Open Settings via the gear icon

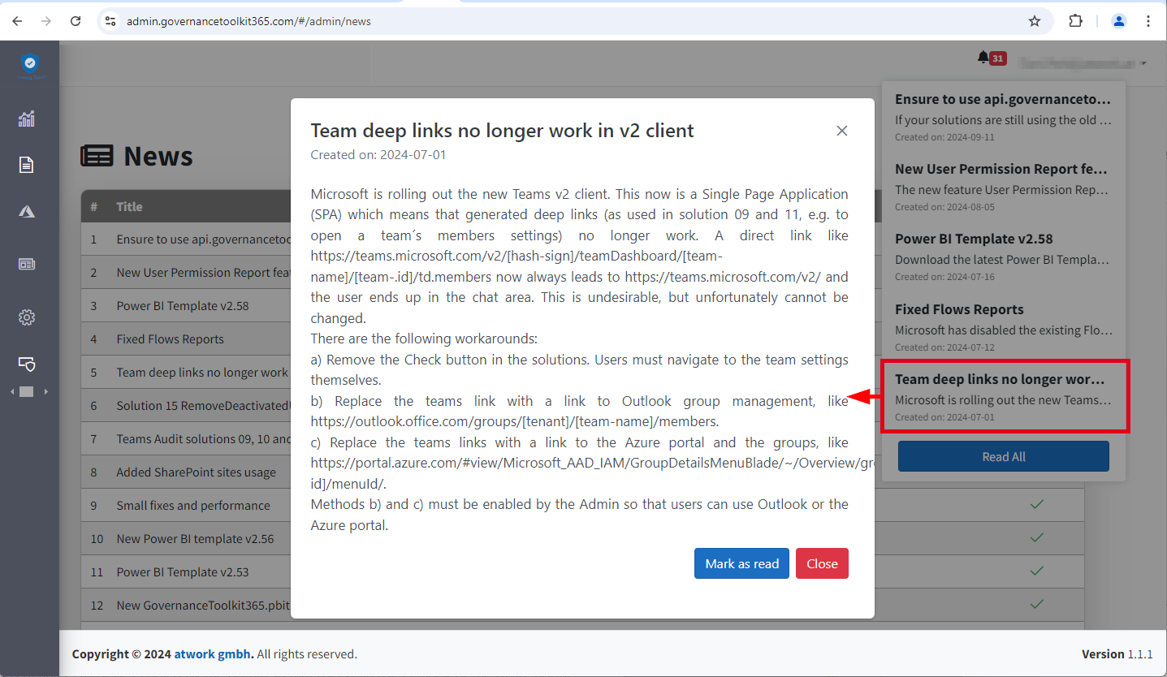[x=27, y=317]
